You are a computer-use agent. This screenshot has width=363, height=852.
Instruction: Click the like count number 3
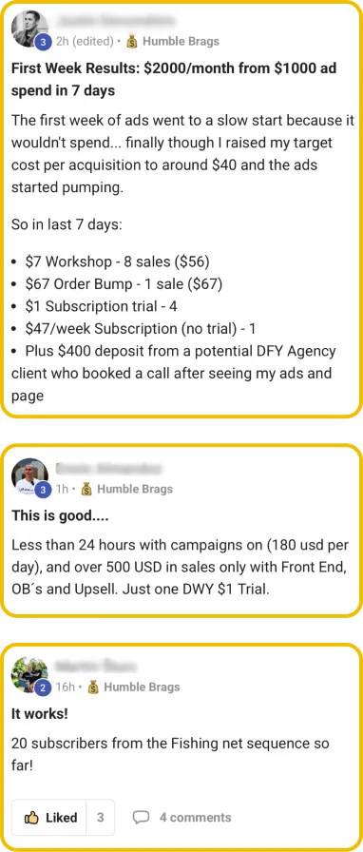[x=101, y=817]
